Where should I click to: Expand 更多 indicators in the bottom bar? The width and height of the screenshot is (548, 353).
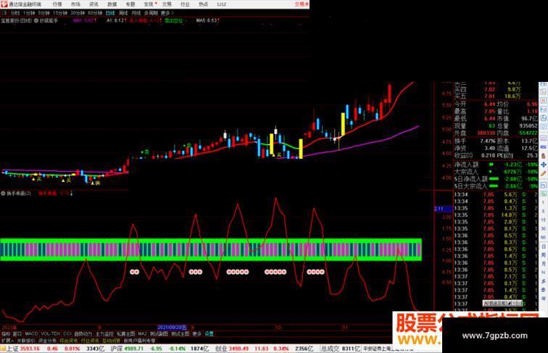196,333
